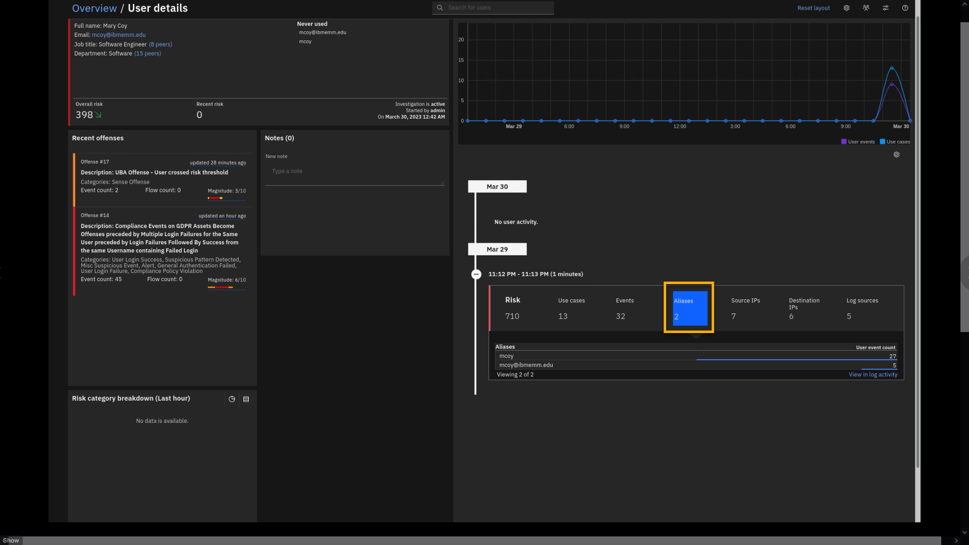
Task: Expand the Source IPs details tile
Action: (x=745, y=308)
